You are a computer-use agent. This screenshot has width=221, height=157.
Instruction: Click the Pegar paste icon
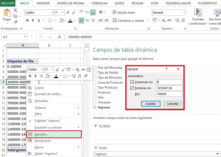pos(7,13)
